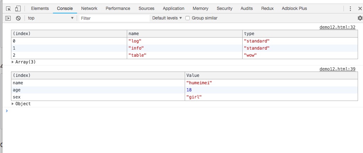Sort the table by the name column header
The height and width of the screenshot is (153, 363).
click(x=185, y=34)
